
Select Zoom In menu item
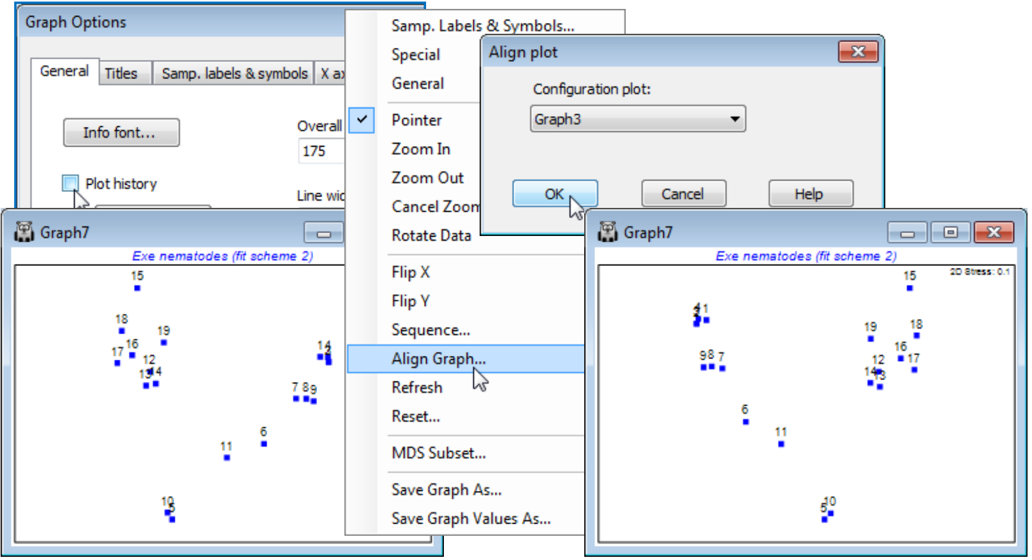click(420, 149)
